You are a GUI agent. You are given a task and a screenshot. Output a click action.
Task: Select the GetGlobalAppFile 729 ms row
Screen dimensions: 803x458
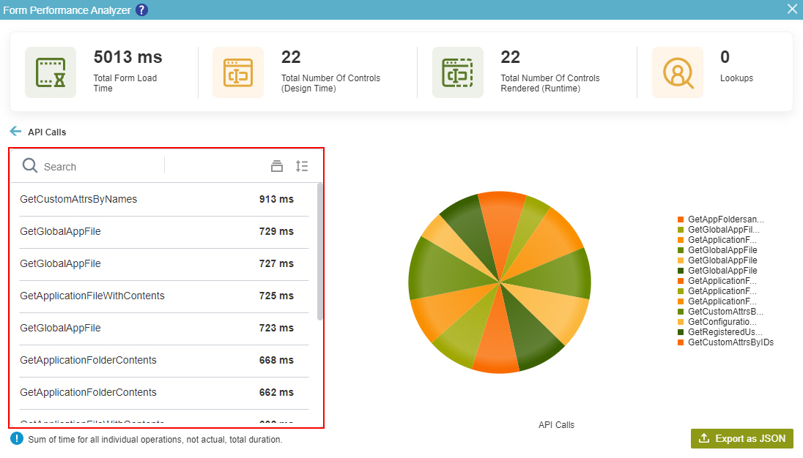pos(164,231)
